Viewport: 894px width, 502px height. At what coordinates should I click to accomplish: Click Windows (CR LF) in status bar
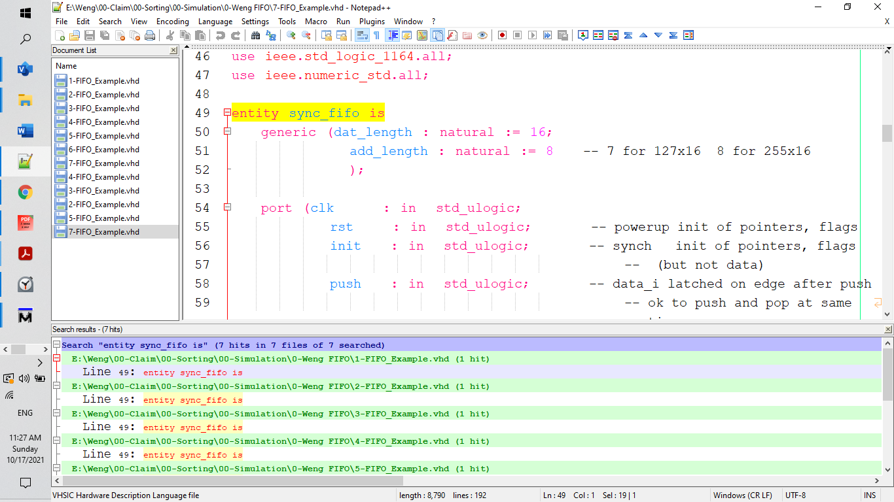[x=742, y=495]
